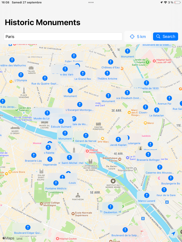Select the L'Olympia marker
The width and height of the screenshot is (182, 242).
[x=21, y=77]
